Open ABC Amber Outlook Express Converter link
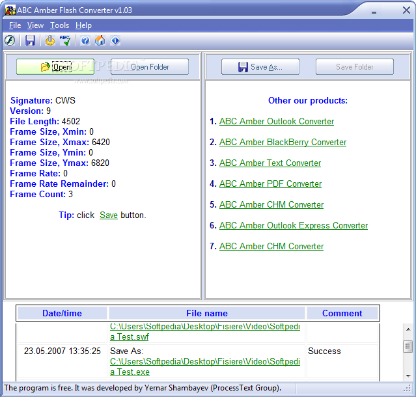This screenshot has width=416, height=397. pos(294,225)
